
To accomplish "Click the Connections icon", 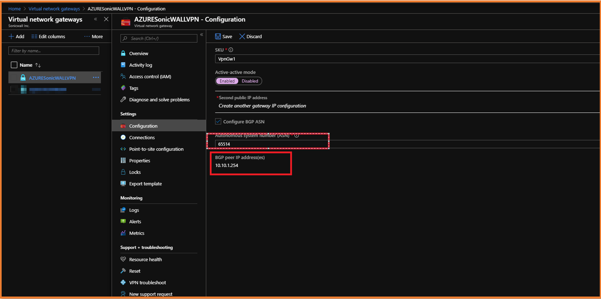I will [123, 137].
